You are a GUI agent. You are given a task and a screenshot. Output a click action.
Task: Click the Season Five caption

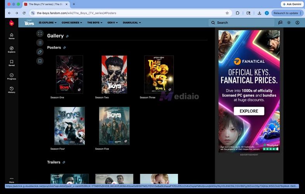pyautogui.click(x=102, y=149)
